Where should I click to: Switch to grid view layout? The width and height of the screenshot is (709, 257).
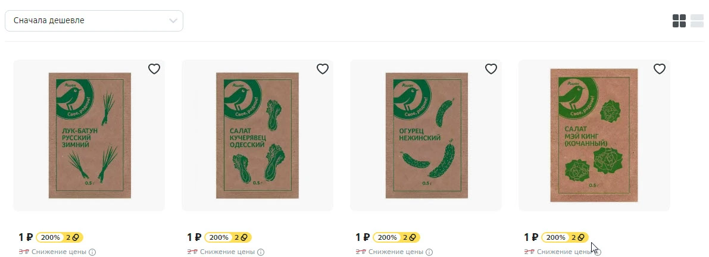pyautogui.click(x=679, y=21)
